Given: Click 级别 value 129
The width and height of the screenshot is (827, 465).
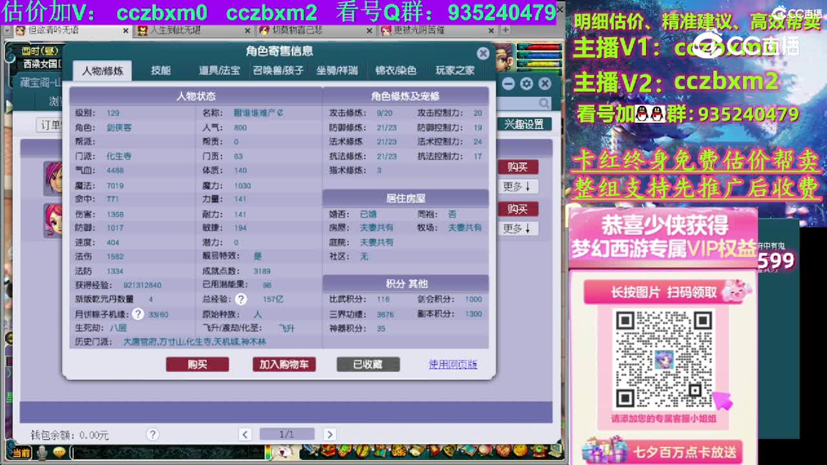Looking at the screenshot, I should coord(113,113).
